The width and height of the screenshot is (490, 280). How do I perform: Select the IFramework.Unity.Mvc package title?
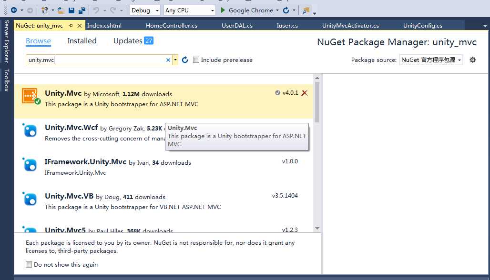click(x=85, y=162)
